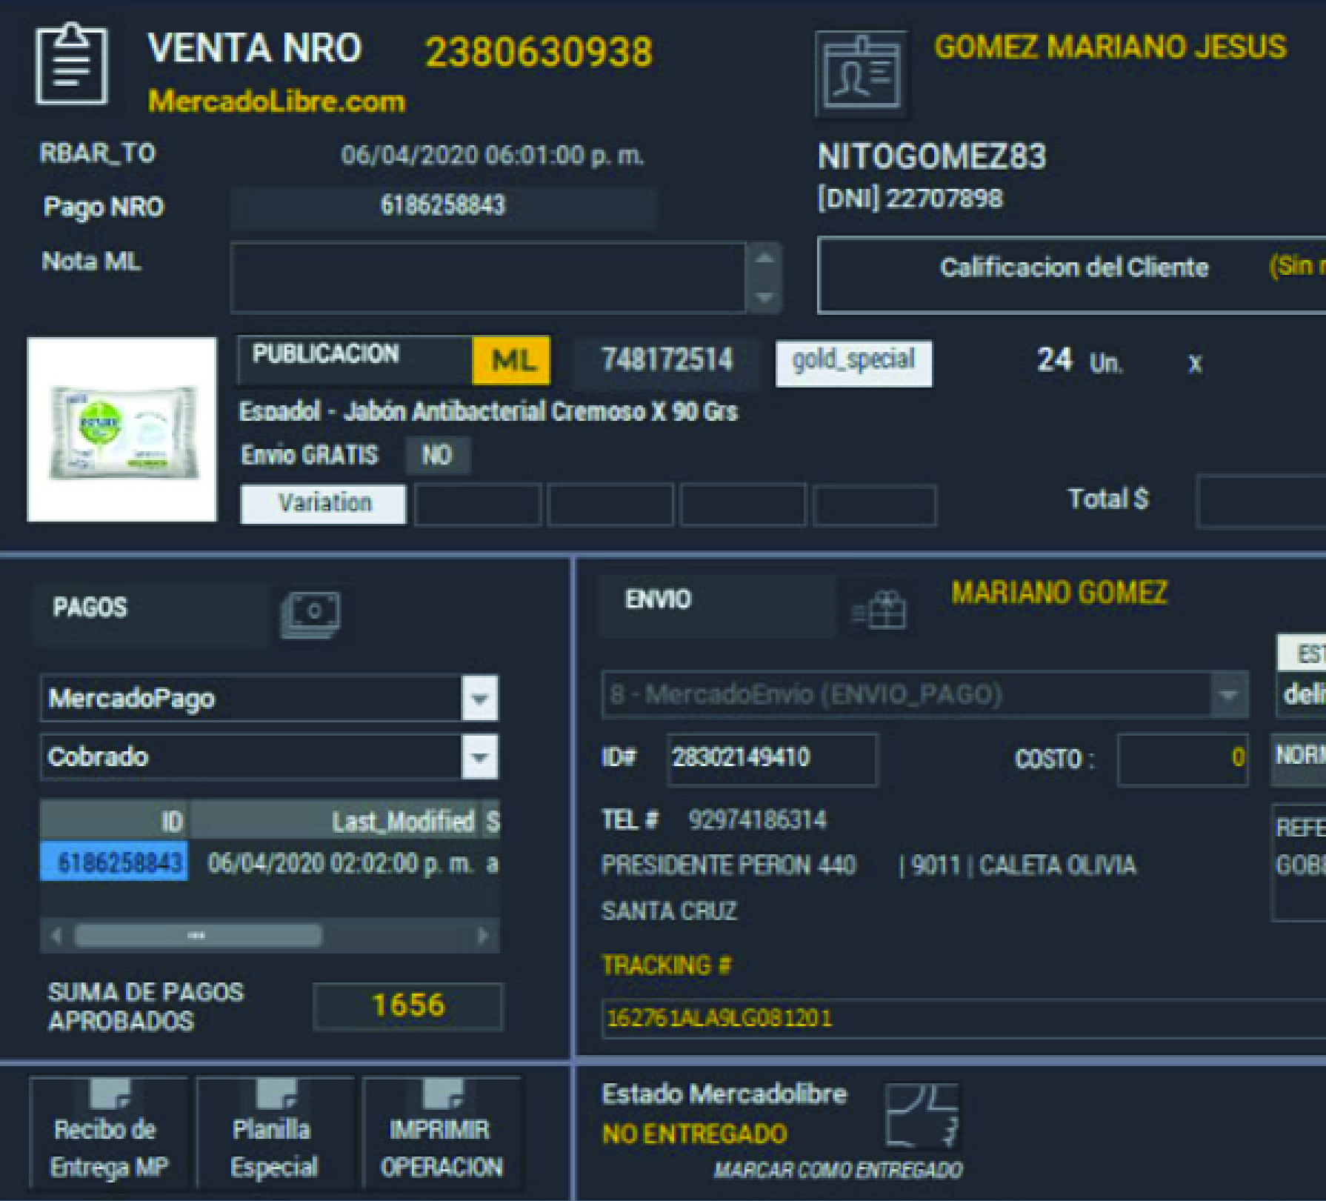This screenshot has width=1326, height=1201.
Task: Click the COSTO input field
Action: (x=1183, y=759)
